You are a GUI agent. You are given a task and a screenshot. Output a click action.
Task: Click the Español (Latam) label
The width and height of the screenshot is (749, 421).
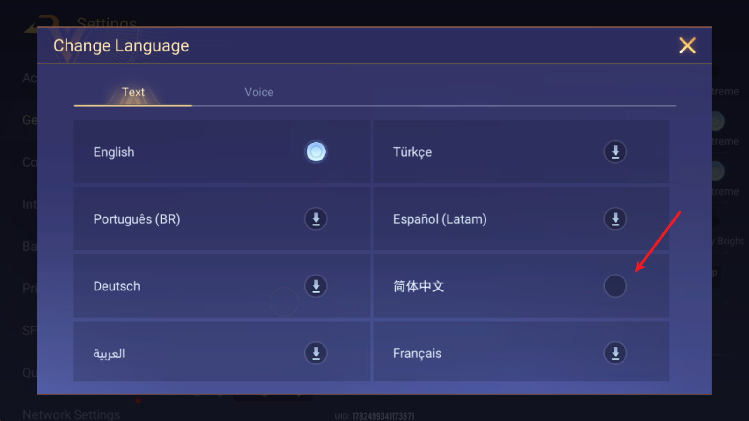coord(440,219)
